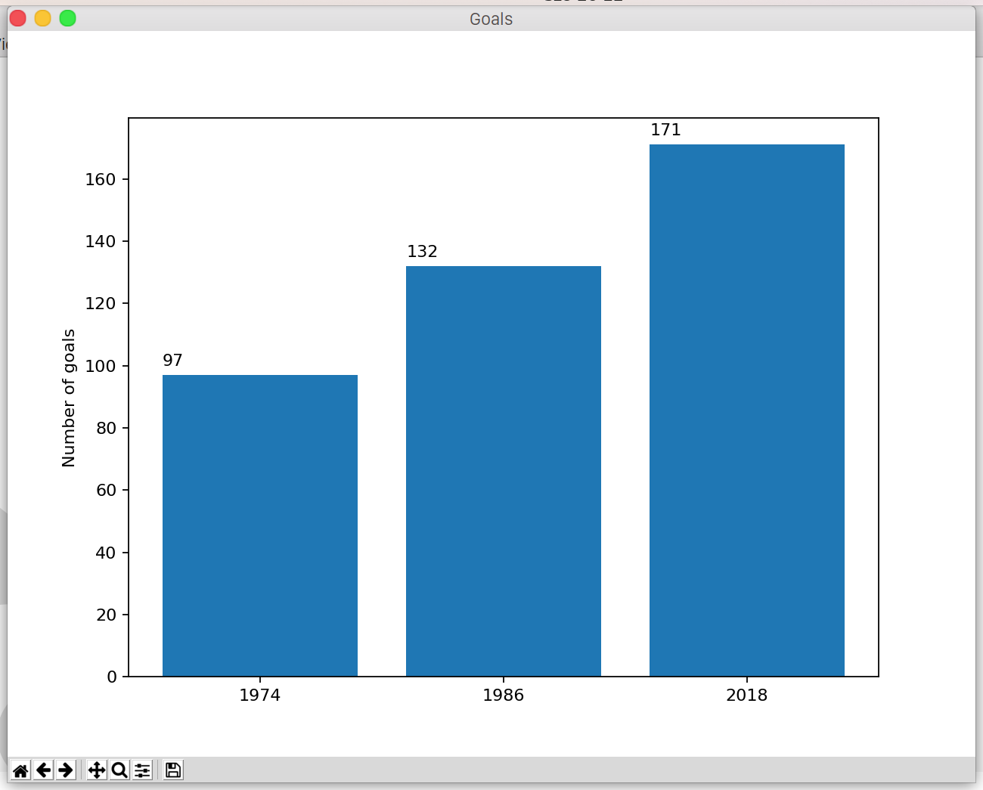This screenshot has width=983, height=790.
Task: Click the green zoom traffic light button
Action: (x=67, y=17)
